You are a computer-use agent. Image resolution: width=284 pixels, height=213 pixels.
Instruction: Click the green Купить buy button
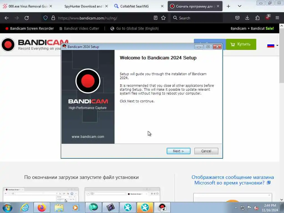point(241,44)
